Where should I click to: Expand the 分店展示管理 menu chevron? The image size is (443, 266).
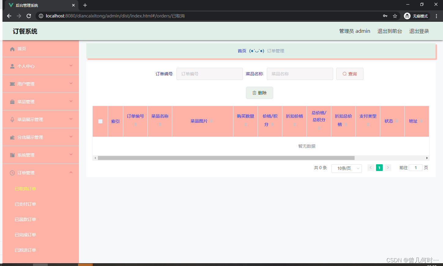click(x=71, y=137)
